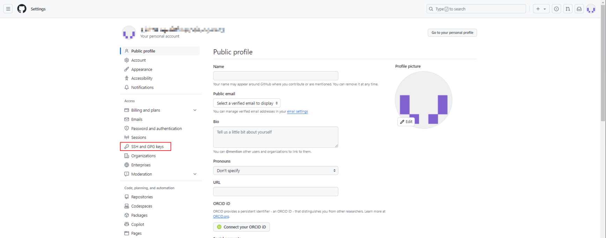Screen dimensions: 606x238
Task: Click the Name text field
Action: click(x=275, y=75)
